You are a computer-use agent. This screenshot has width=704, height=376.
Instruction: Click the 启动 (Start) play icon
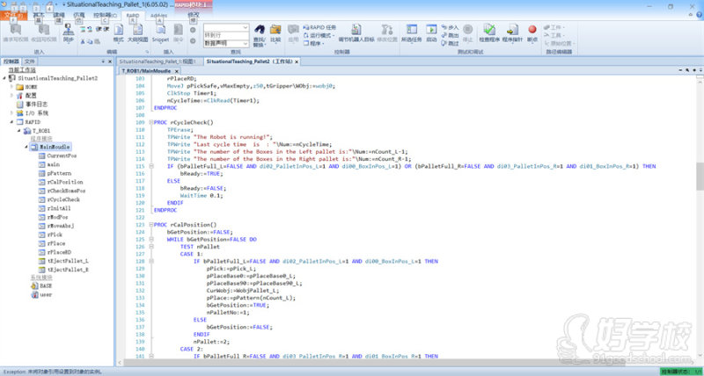coord(431,32)
